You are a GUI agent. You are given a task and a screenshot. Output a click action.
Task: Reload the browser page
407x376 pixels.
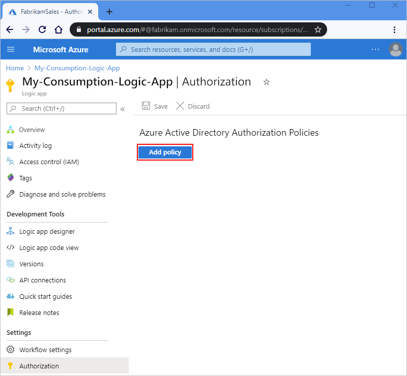42,29
